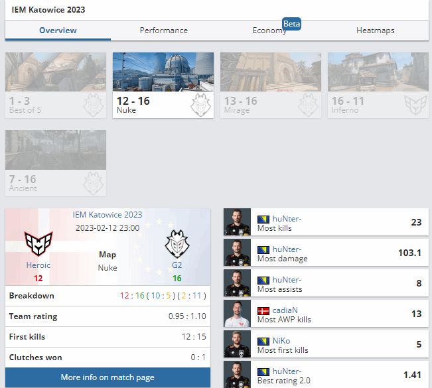The image size is (432, 388).
Task: Click the Most kills value 23
Action: 416,222
